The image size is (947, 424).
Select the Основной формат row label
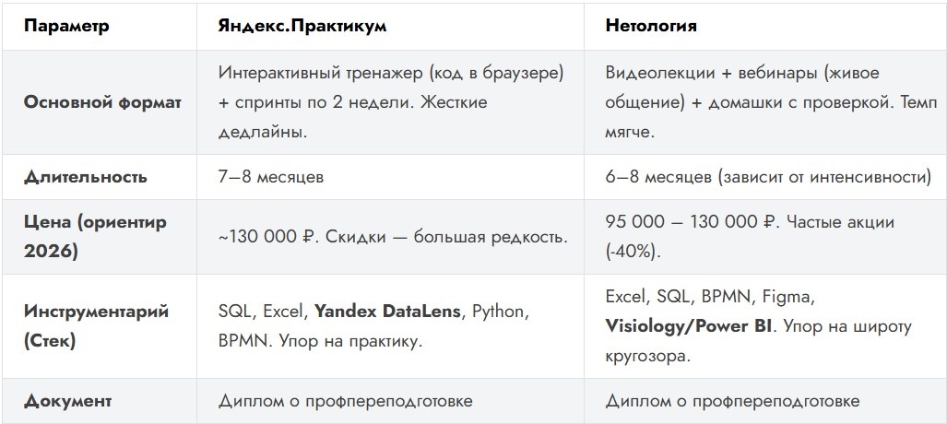pos(102,102)
